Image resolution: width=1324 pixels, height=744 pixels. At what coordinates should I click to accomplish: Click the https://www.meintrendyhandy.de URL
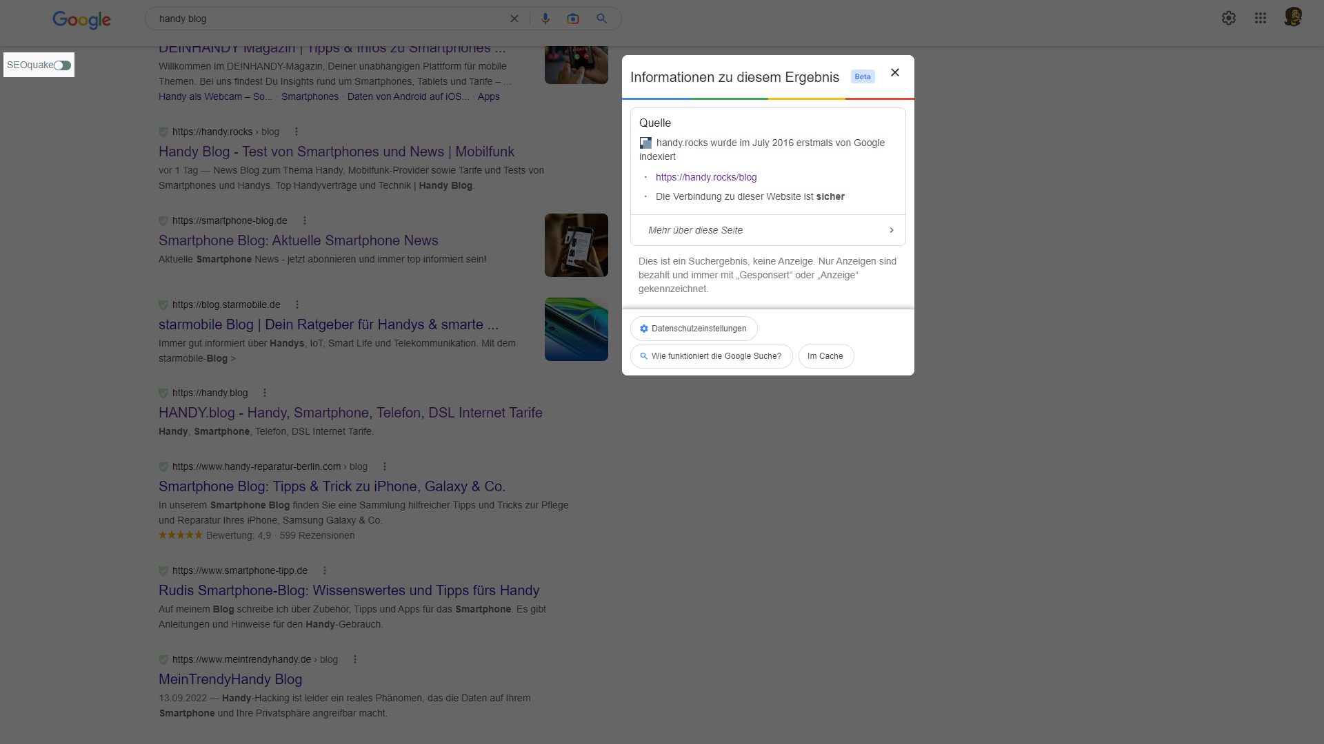[242, 659]
